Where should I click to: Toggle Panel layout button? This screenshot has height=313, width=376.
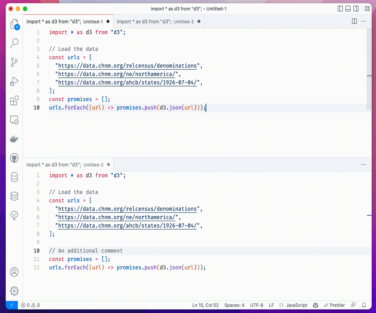point(348,9)
